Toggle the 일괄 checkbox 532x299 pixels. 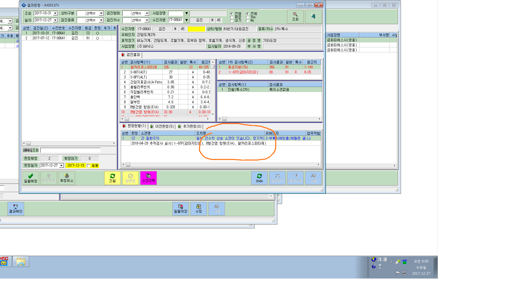click(x=88, y=166)
